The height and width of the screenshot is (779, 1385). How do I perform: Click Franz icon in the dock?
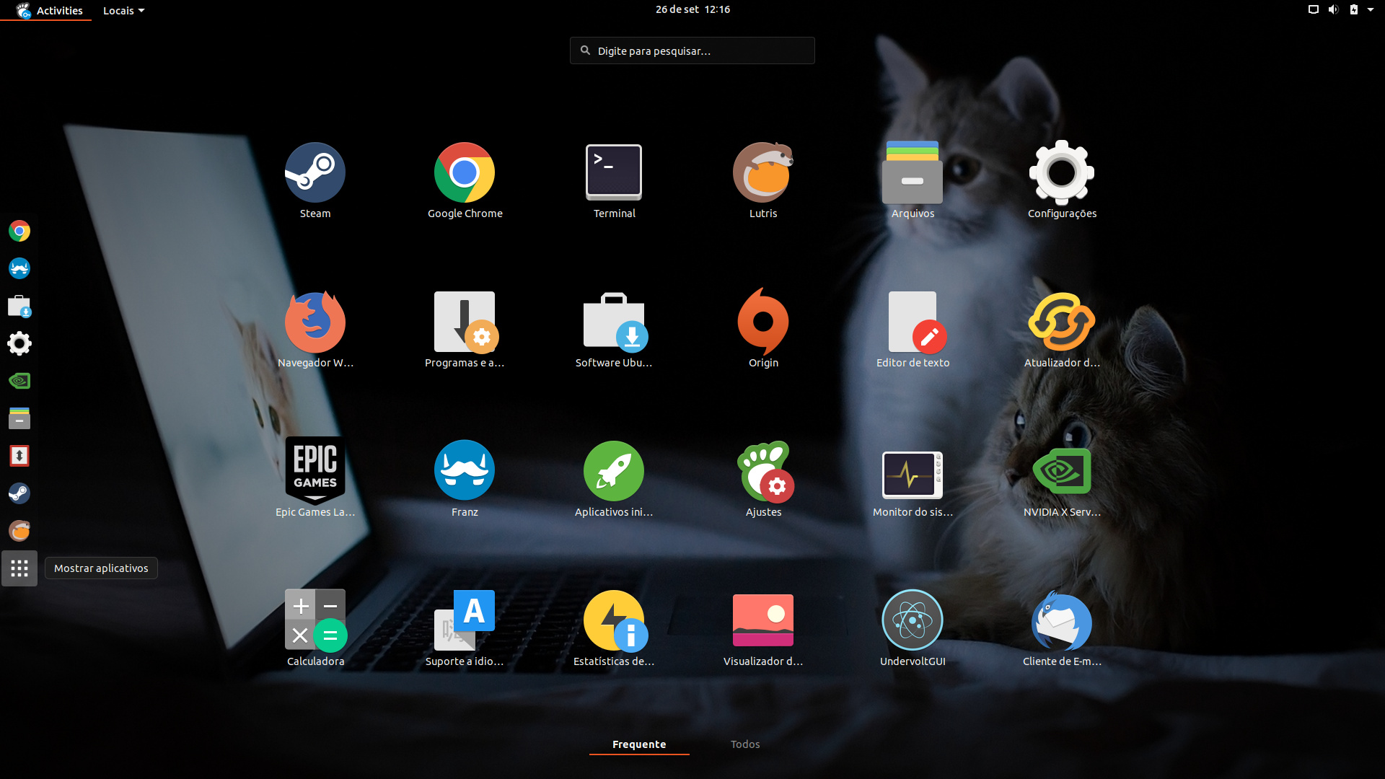19,268
